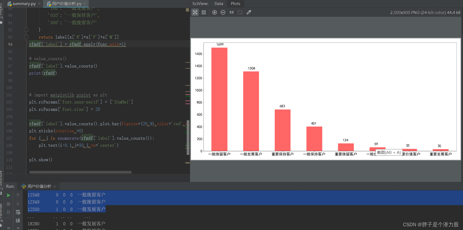Screen dimensions: 463x230
Task: Zoom out of the plot image
Action: click(223, 12)
